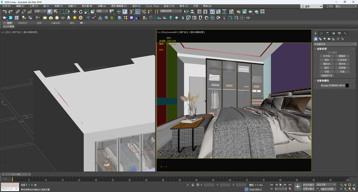Click the Undo arrow icon
This screenshot has width=358, height=192.
[x=4, y=12]
